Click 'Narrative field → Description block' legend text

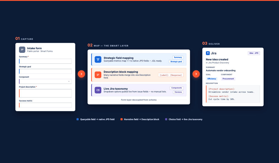142,120
